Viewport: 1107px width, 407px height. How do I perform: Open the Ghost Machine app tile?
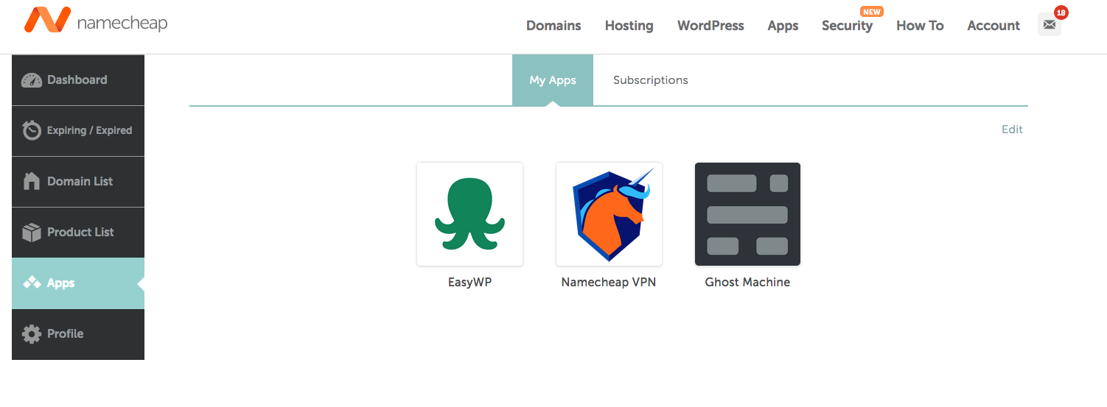[x=747, y=214]
